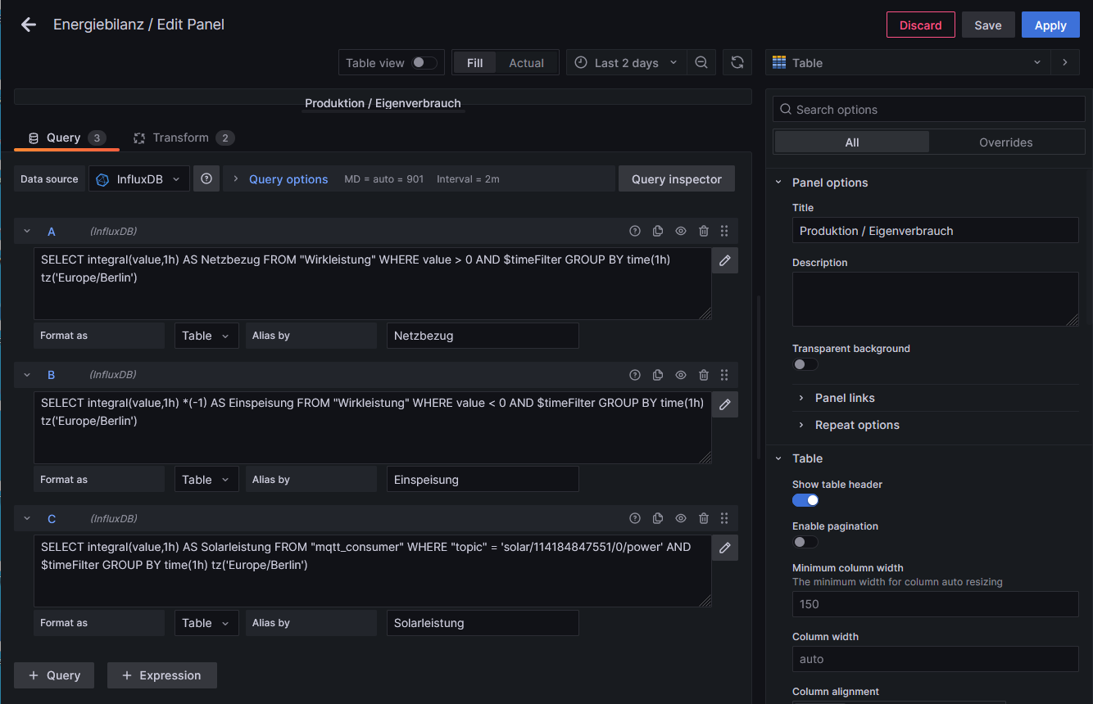Click the back arrow to leave panel editor
The height and width of the screenshot is (704, 1093).
(29, 25)
